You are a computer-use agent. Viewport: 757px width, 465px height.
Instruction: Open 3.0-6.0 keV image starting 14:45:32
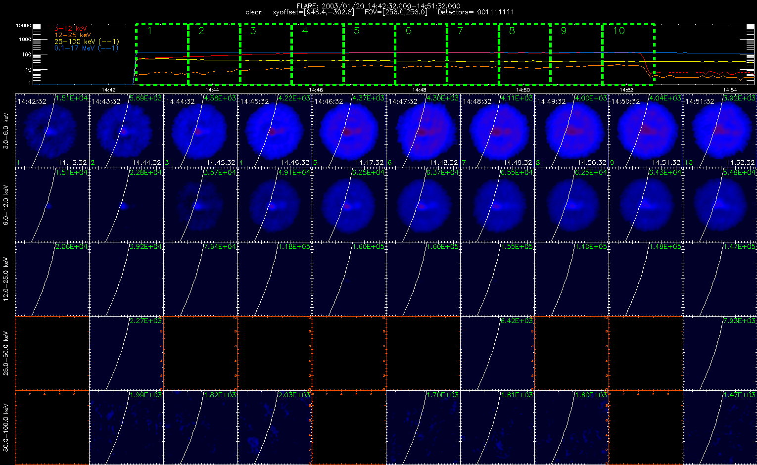pos(275,130)
